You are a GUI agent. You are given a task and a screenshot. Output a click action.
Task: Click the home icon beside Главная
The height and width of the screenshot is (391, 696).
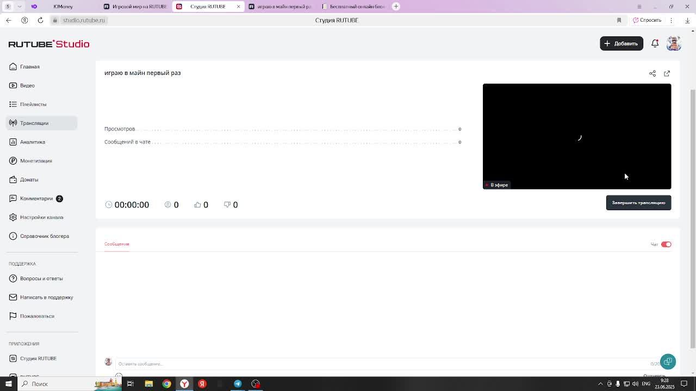click(x=13, y=67)
